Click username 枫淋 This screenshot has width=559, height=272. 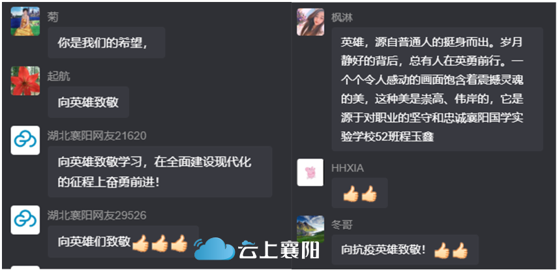tap(342, 18)
